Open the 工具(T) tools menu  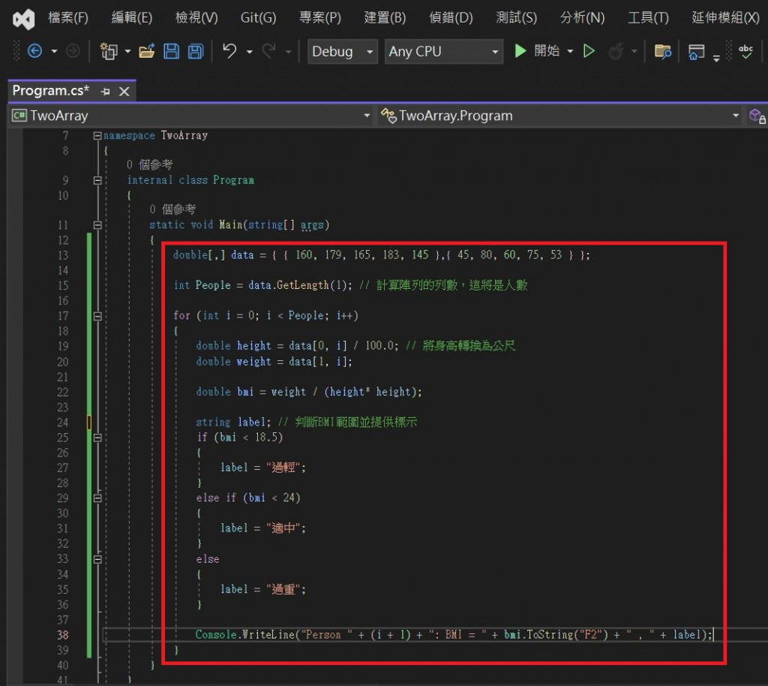[x=648, y=18]
